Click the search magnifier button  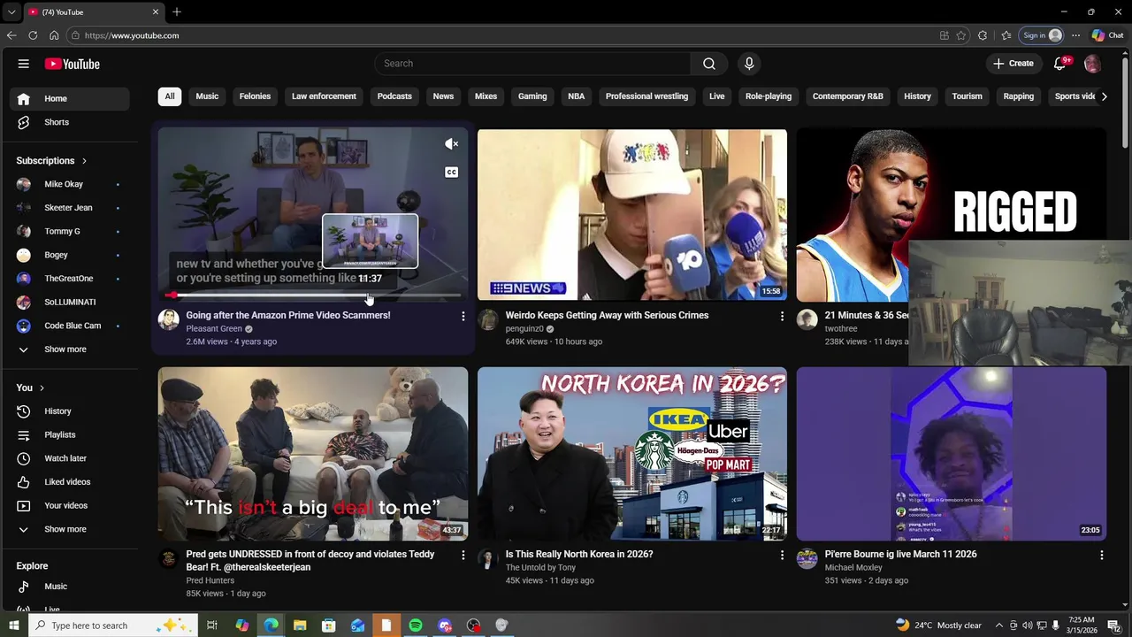[709, 64]
